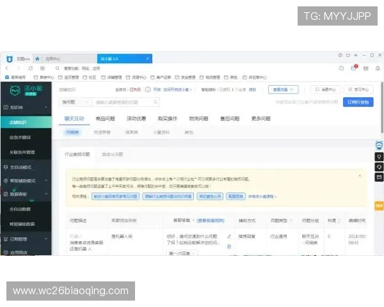Screen dimensions: 384x307
Task: Click the search icon inside the question search box
Action: (156, 102)
